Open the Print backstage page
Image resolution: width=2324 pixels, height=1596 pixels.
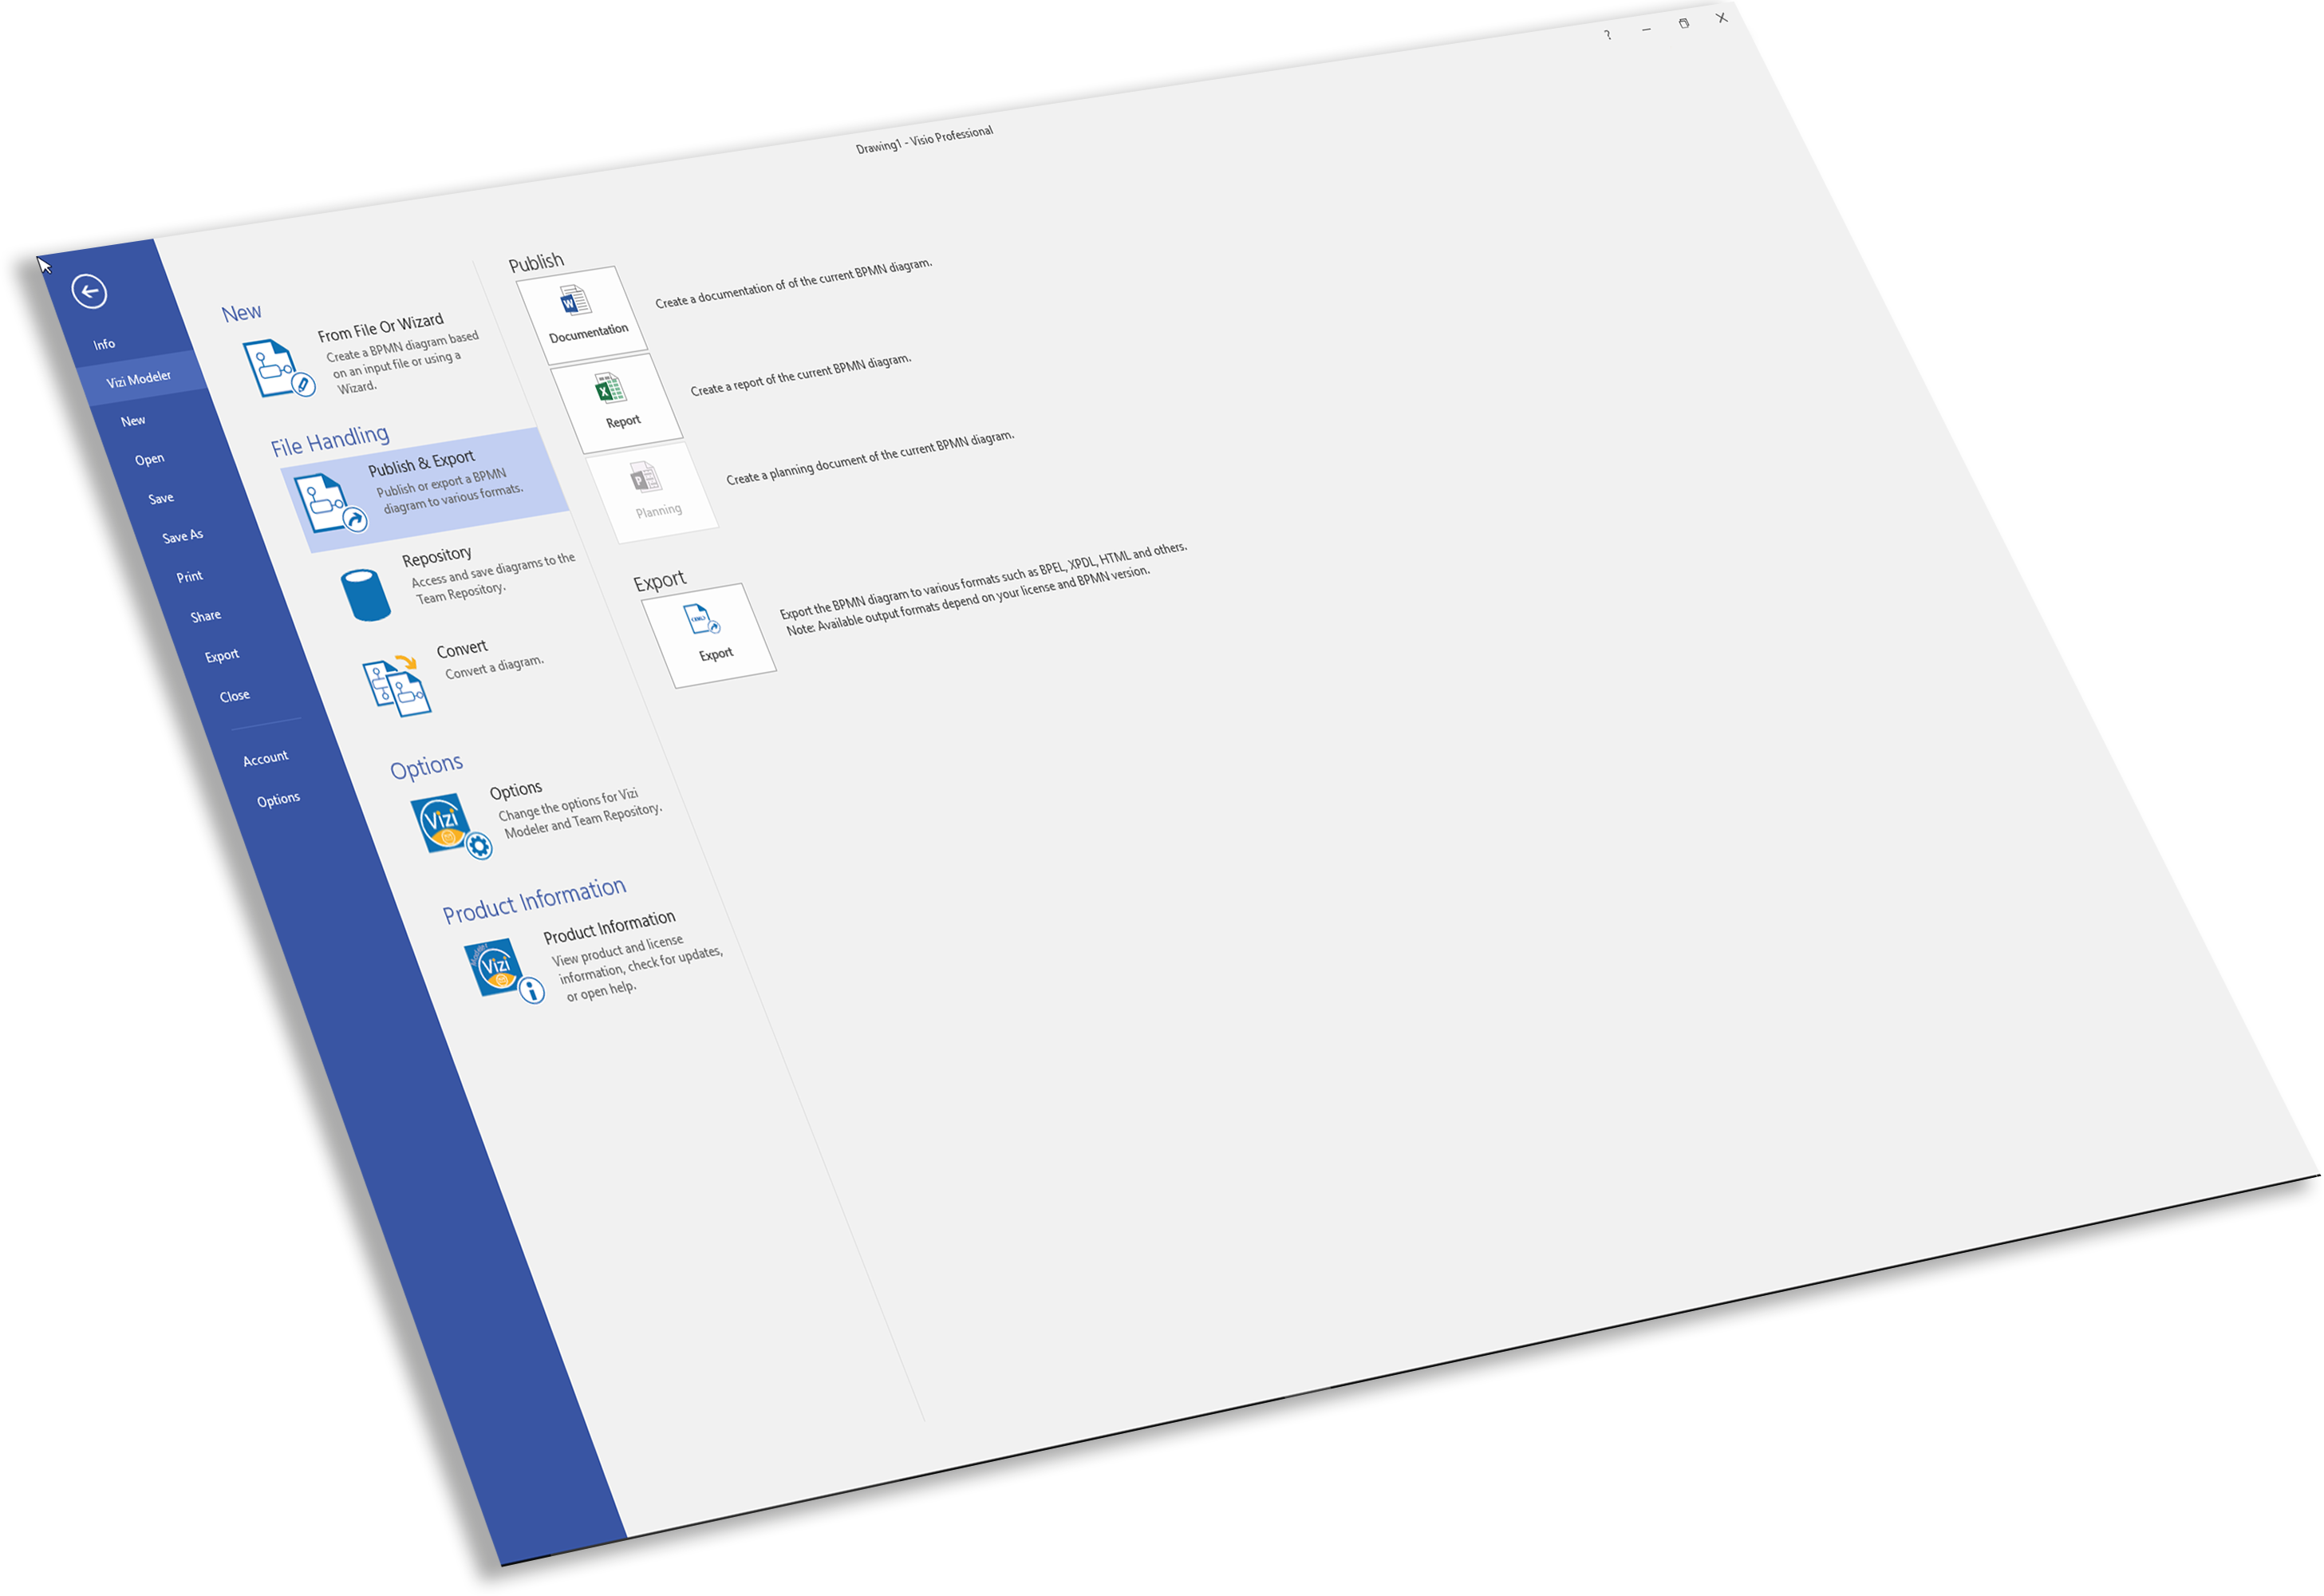click(190, 577)
